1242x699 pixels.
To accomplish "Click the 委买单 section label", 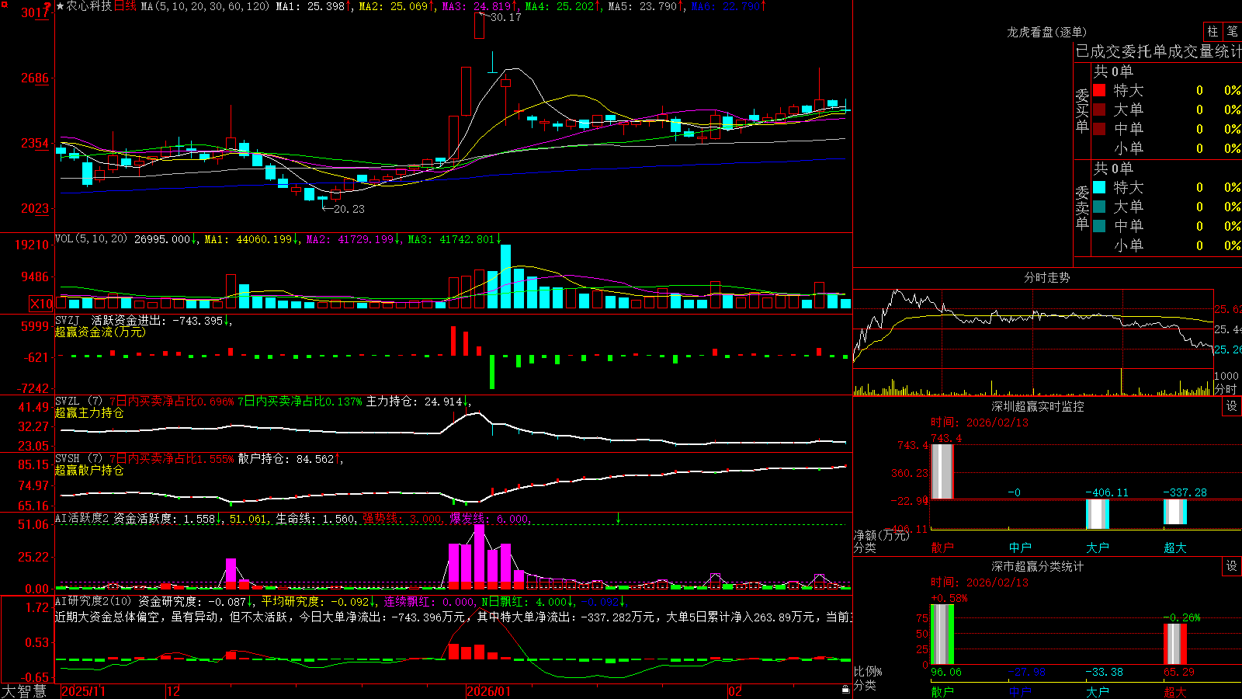I will [1082, 111].
